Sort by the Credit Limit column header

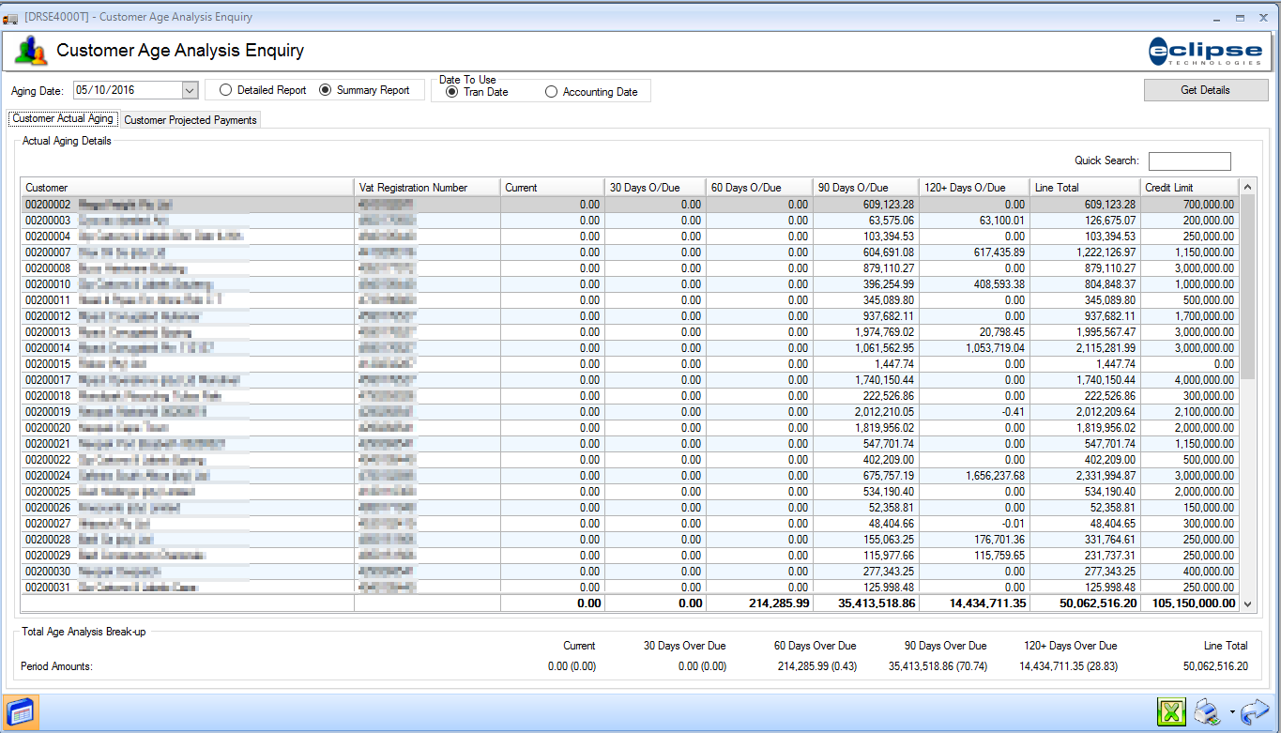point(1188,188)
